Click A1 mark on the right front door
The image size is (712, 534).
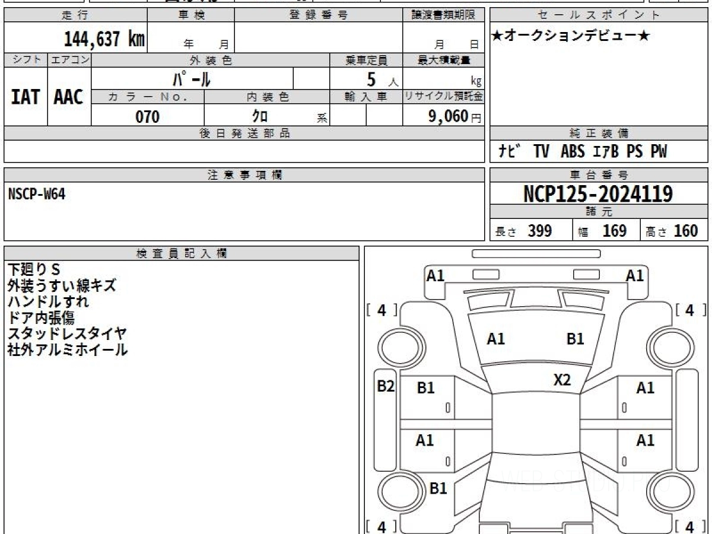[646, 388]
